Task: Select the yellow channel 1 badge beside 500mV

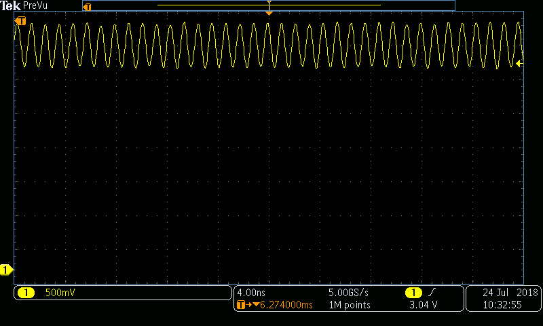Action: click(x=26, y=293)
